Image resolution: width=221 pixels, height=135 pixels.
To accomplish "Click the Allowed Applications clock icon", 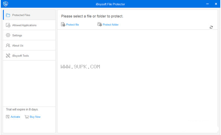I will point(8,25).
